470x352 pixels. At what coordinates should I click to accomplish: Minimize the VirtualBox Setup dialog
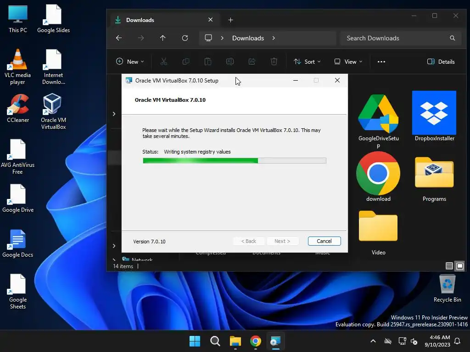[296, 80]
